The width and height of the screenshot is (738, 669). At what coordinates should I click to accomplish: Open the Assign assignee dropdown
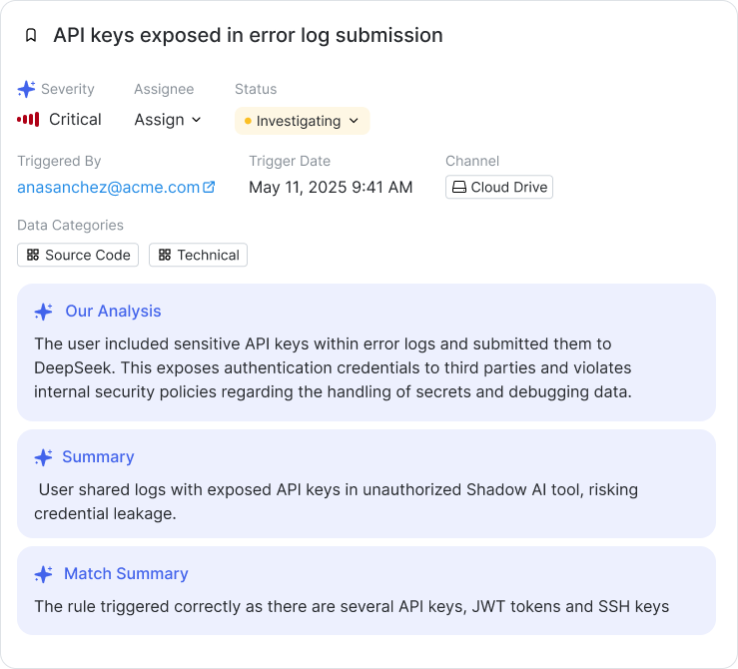coord(168,120)
